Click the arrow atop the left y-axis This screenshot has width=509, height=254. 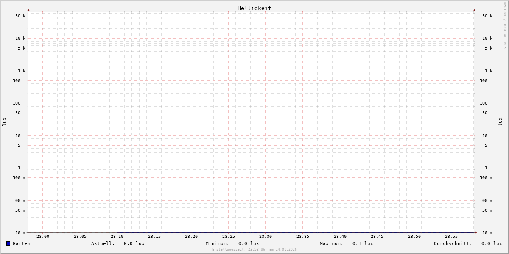[x=28, y=10]
